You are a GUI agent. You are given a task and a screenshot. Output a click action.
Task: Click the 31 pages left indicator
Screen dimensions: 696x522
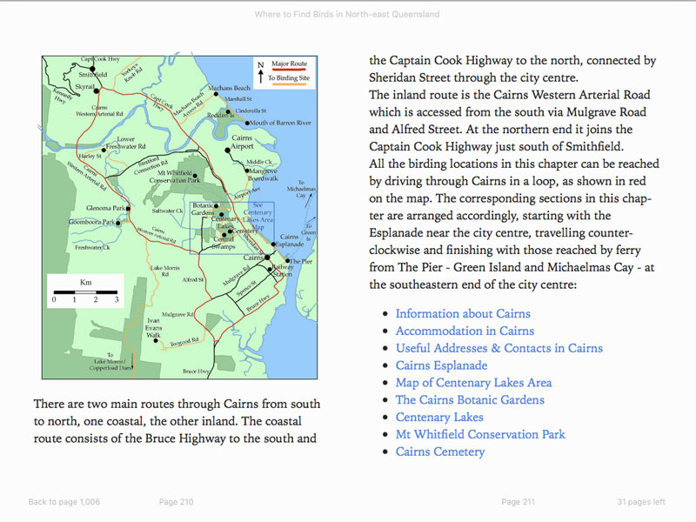click(x=641, y=502)
